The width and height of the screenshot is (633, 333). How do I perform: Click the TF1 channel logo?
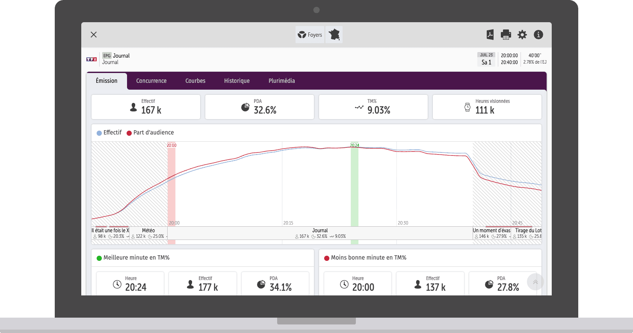pos(92,59)
